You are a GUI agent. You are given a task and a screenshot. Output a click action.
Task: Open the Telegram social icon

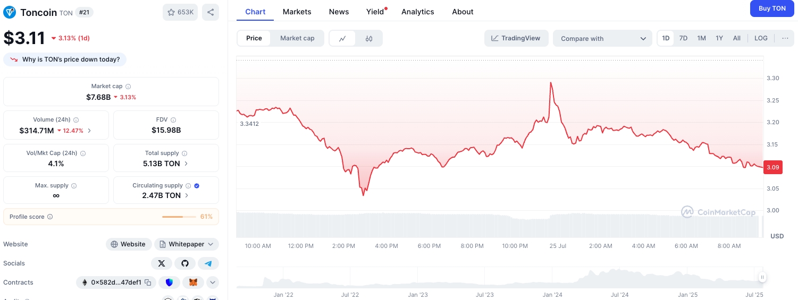click(x=208, y=263)
